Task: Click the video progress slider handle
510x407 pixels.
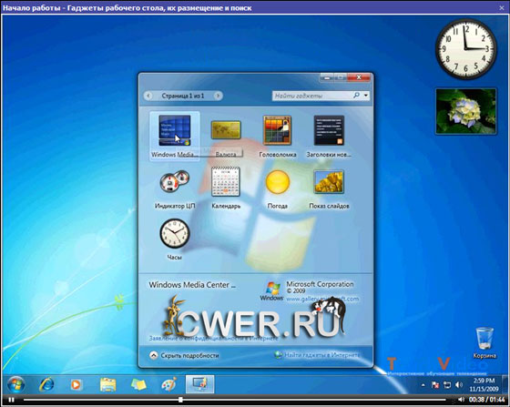Action: [x=180, y=400]
